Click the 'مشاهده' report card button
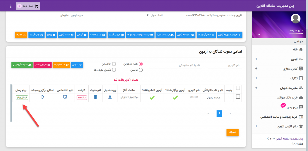 pyautogui.click(x=82, y=97)
